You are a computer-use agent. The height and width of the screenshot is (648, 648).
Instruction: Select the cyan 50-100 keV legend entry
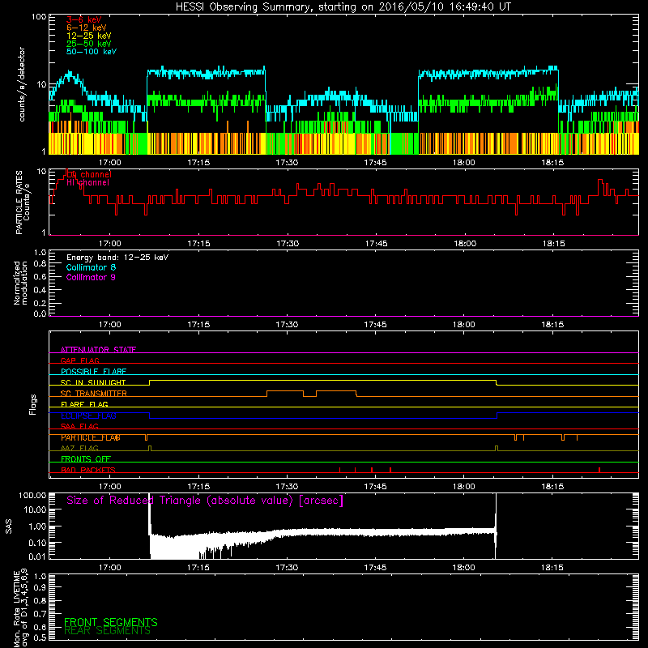click(92, 52)
